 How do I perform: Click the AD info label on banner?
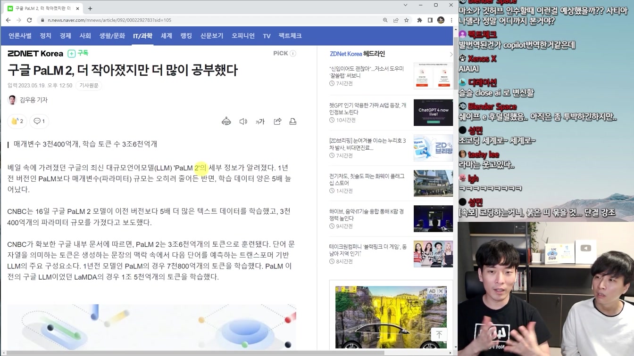pos(432,291)
